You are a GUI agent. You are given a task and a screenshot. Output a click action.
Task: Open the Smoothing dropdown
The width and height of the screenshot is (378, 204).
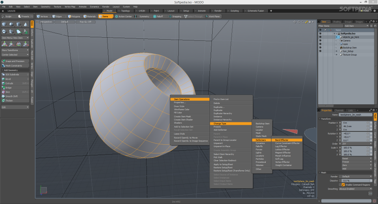[x=356, y=189]
